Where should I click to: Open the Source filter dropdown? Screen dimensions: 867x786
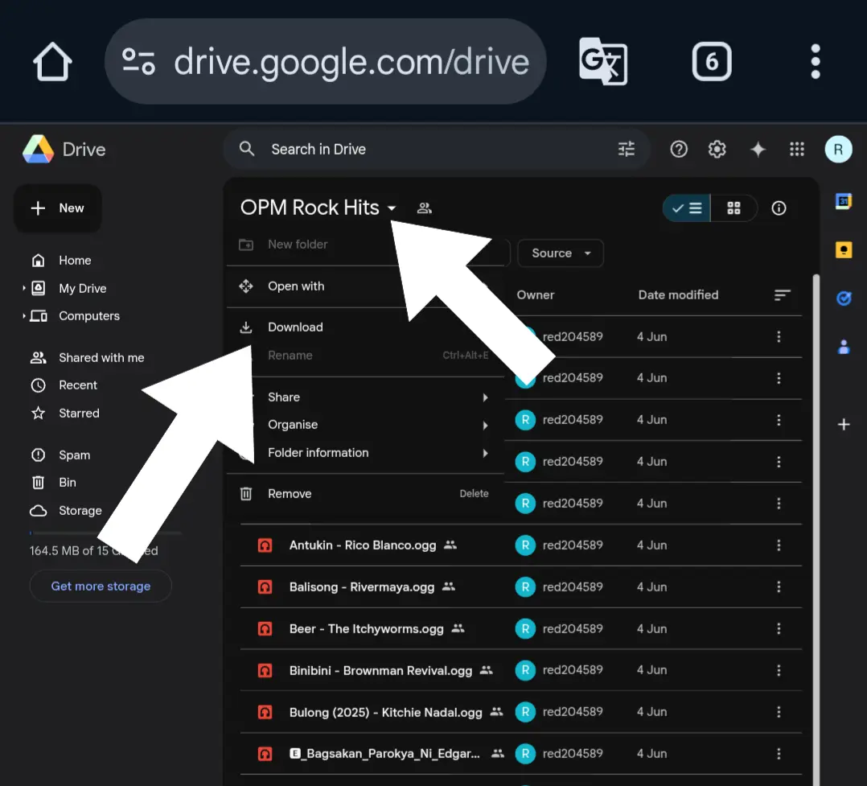click(560, 253)
